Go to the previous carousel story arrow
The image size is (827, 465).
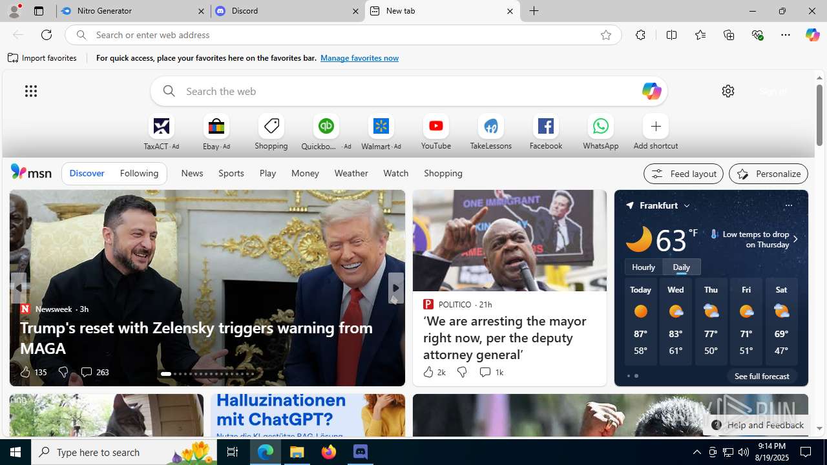19,288
